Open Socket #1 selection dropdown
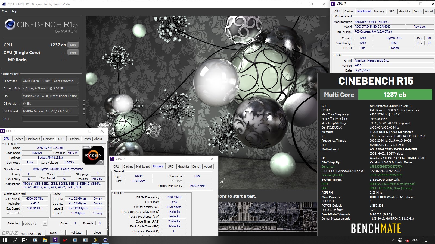This screenshot has width=435, height=244. [x=35, y=224]
